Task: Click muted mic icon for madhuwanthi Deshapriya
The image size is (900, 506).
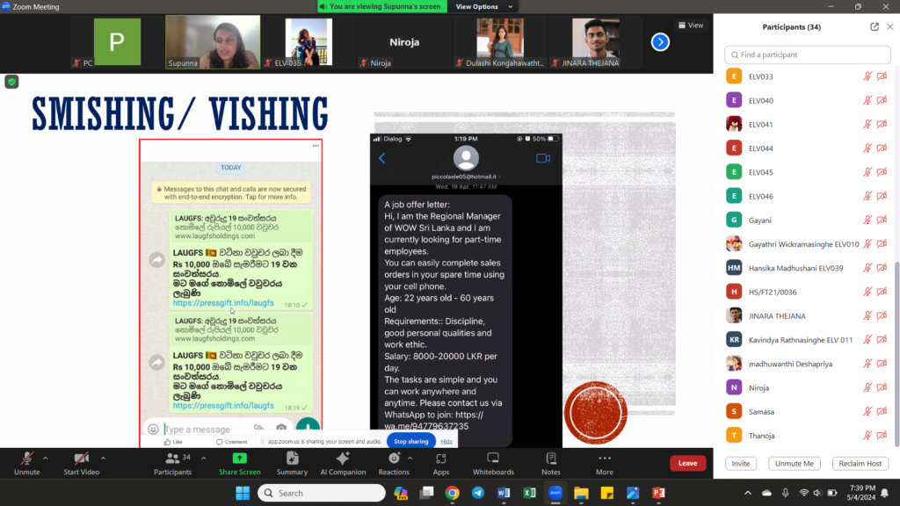Action: coord(867,364)
